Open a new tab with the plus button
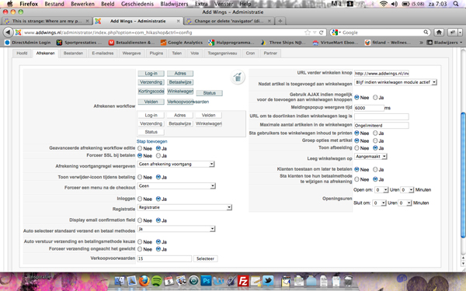 click(x=280, y=21)
